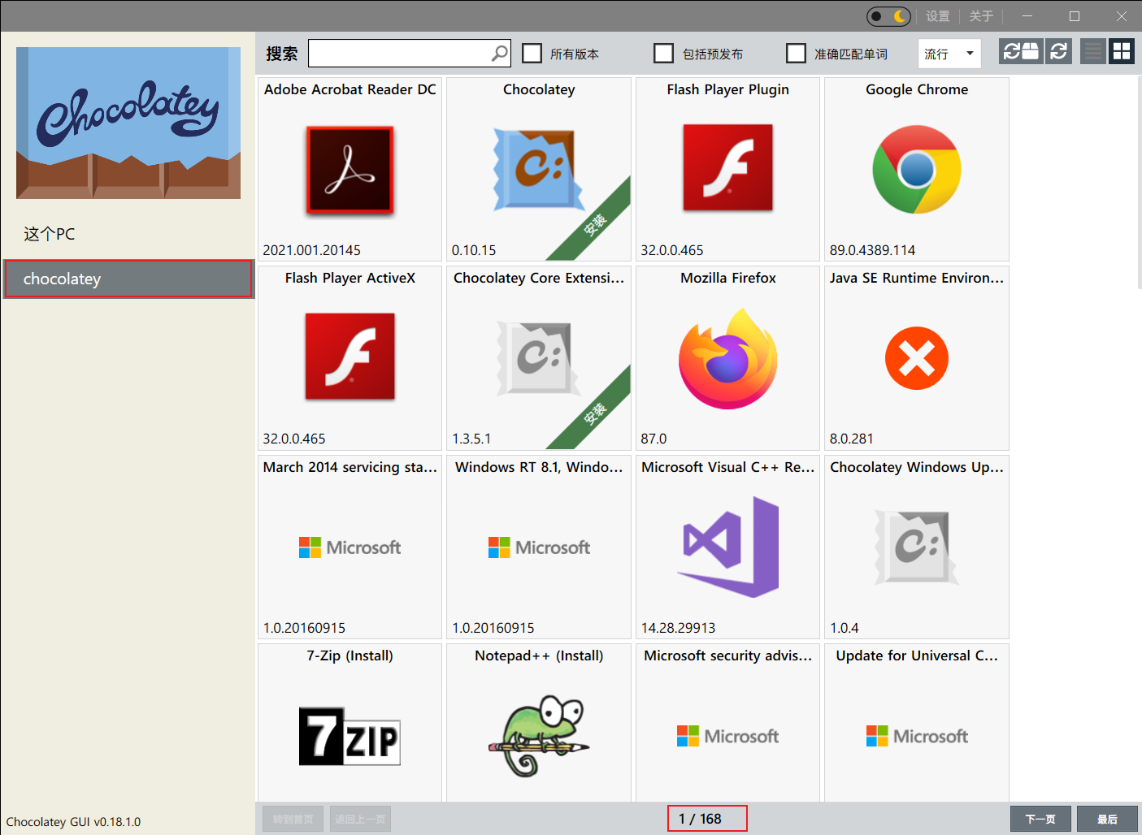Open the 设置 settings menu
The width and height of the screenshot is (1142, 835).
pyautogui.click(x=938, y=15)
